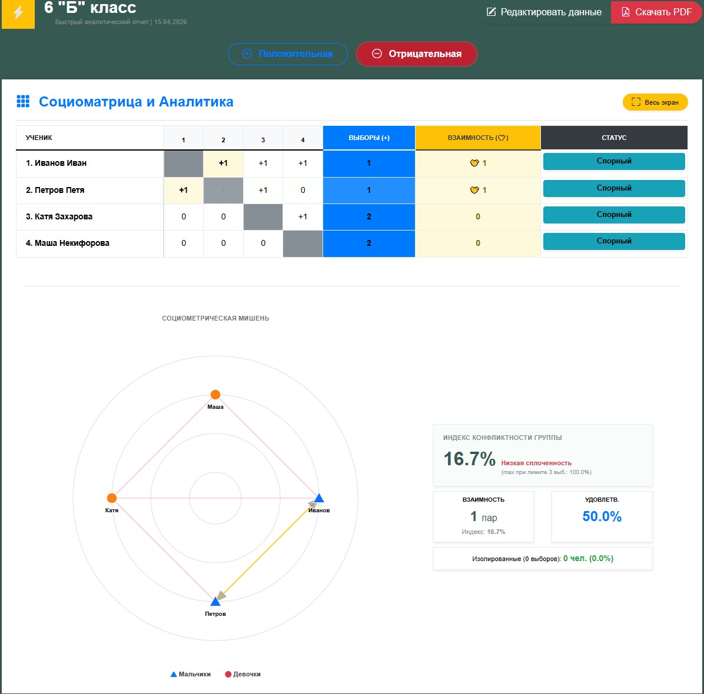Expand the matrix with Весь экран
The image size is (704, 694).
pos(655,102)
